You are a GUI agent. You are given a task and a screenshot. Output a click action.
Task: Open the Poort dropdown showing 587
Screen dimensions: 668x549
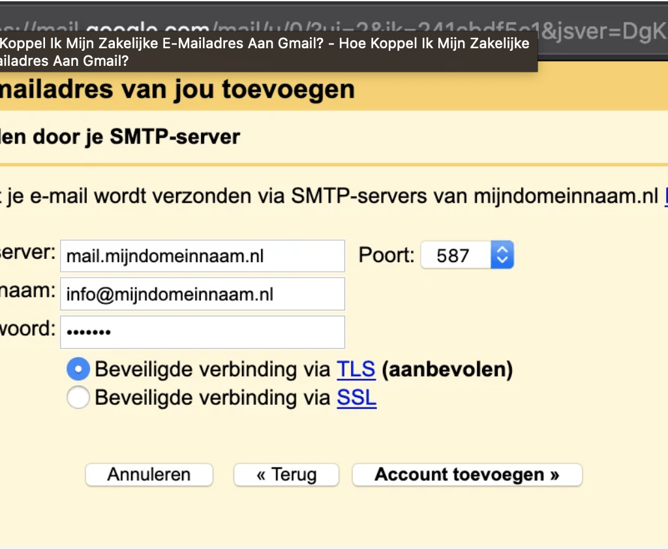pos(457,255)
